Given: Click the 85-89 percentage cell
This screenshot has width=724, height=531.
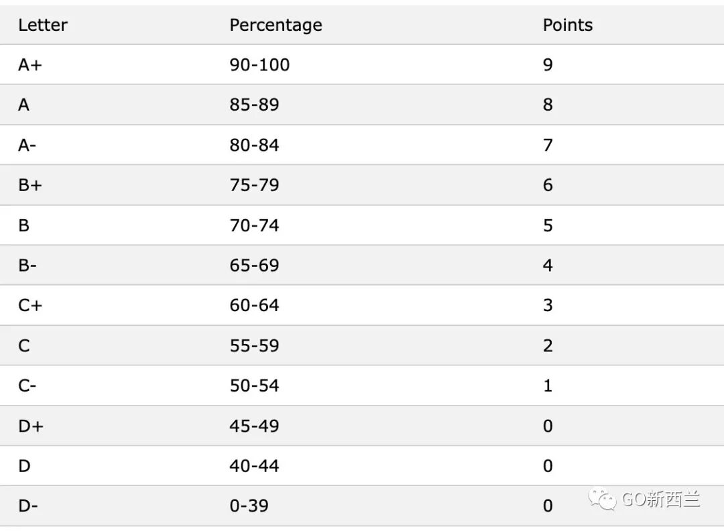Looking at the screenshot, I should pos(255,105).
